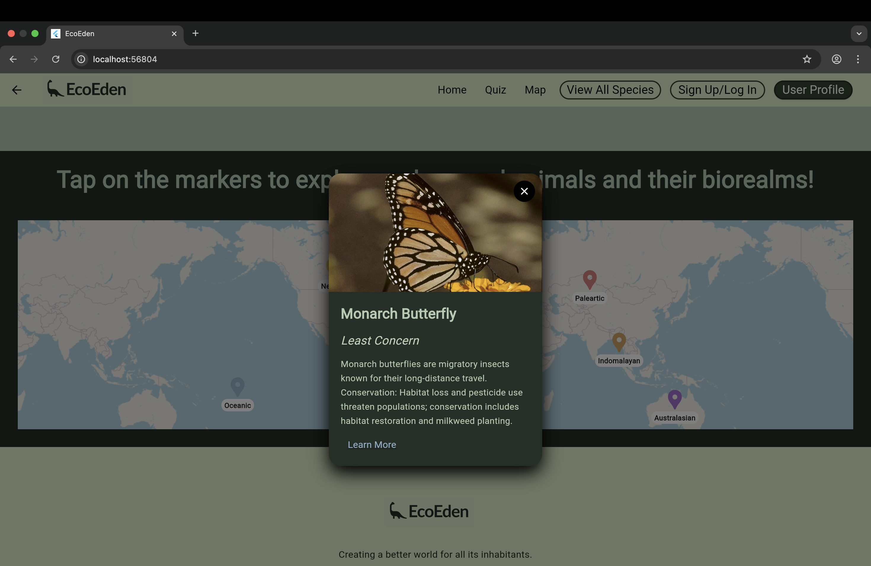Close the Monarch Butterfly popup card
The height and width of the screenshot is (566, 871).
[x=524, y=191]
